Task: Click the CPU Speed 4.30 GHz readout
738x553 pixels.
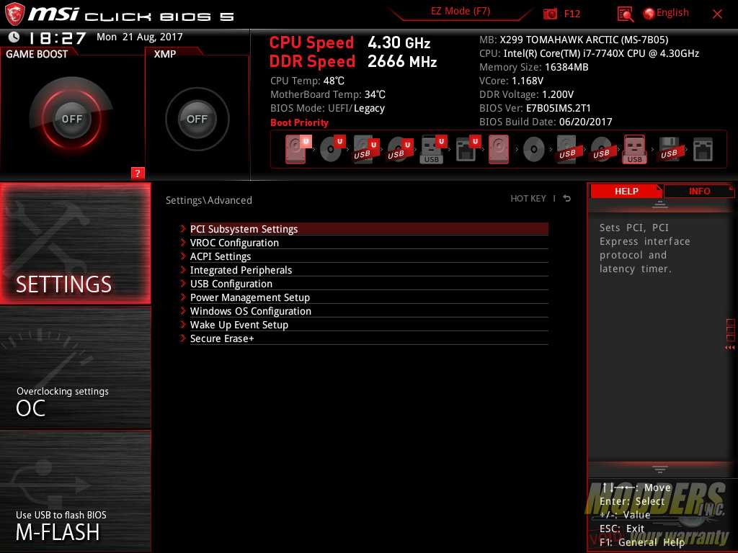Action: click(x=350, y=42)
